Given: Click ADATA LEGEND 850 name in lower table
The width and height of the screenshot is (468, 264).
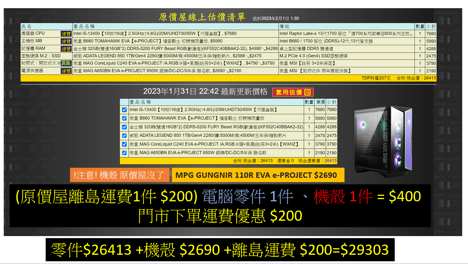Looking at the screenshot, I should [x=208, y=136].
